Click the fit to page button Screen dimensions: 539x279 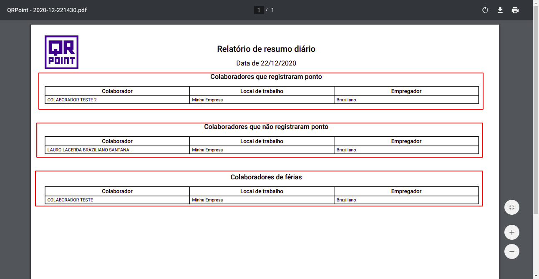pyautogui.click(x=511, y=207)
